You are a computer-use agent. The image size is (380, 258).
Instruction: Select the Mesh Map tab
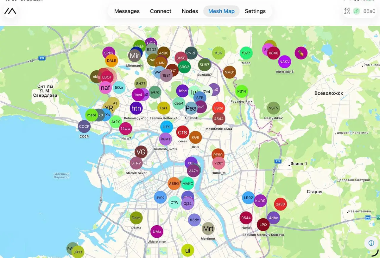pyautogui.click(x=221, y=11)
